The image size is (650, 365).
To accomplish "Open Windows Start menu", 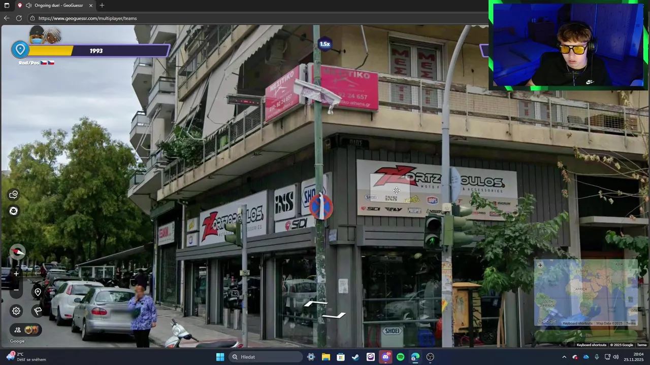I will (x=220, y=357).
